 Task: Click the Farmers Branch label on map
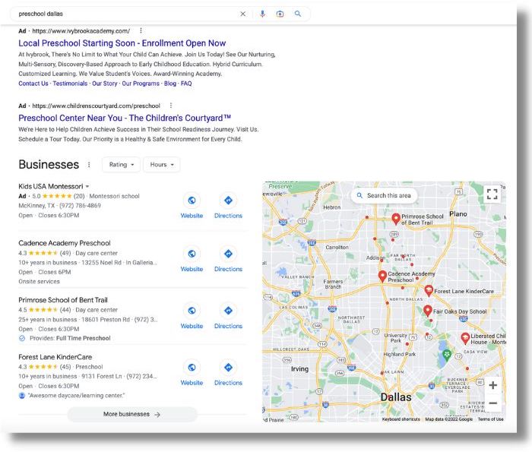point(333,284)
